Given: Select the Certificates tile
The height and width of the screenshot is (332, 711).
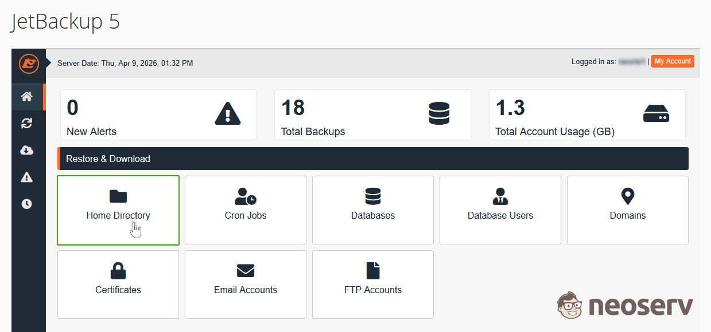Looking at the screenshot, I should (x=118, y=284).
